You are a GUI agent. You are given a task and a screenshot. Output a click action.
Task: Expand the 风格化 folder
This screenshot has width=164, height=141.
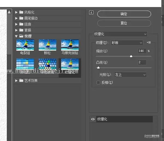(16, 12)
